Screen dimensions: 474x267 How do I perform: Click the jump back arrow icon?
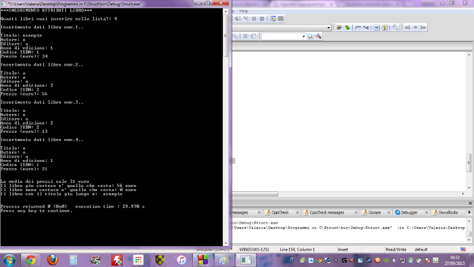tap(407, 28)
